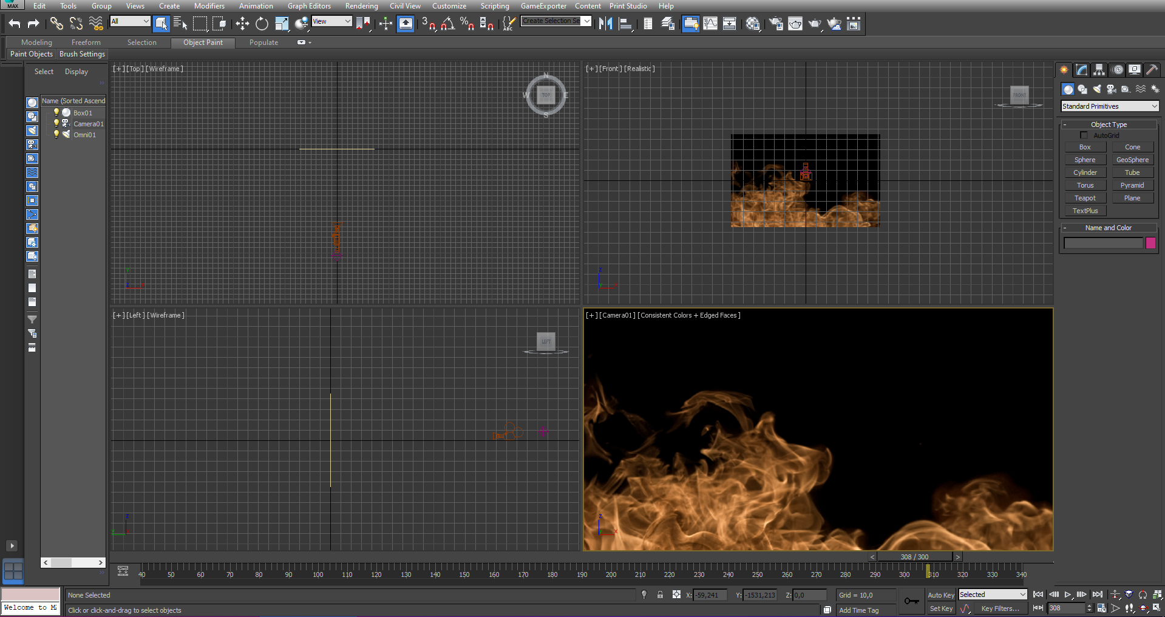Open the reference coordinate 'View' dropdown
The image size is (1165, 617).
click(x=331, y=21)
